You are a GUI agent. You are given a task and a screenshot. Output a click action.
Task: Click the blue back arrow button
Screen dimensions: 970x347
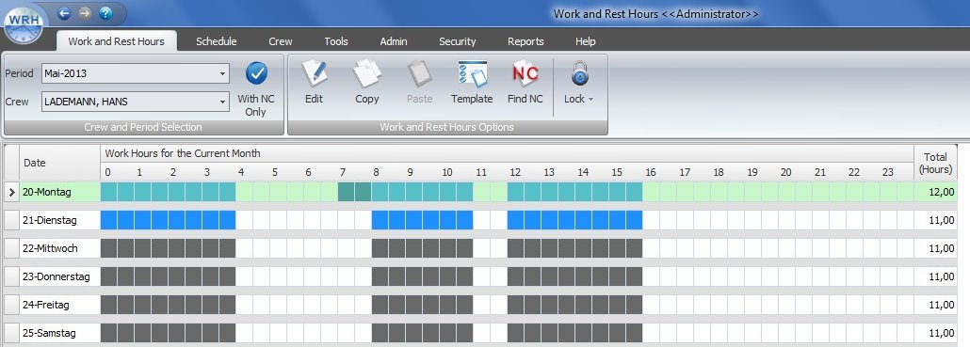[64, 13]
